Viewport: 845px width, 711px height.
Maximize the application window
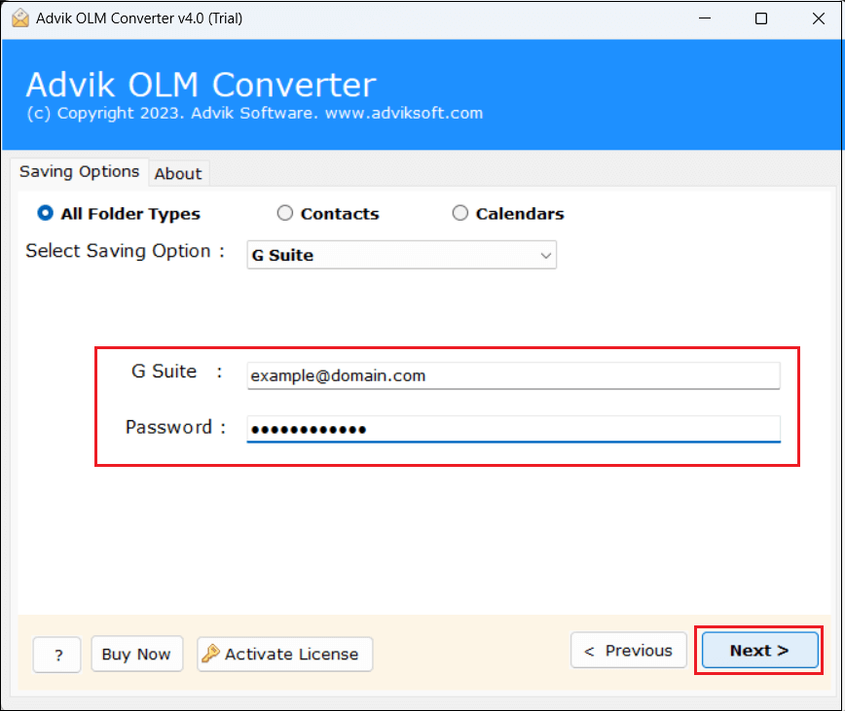point(762,18)
